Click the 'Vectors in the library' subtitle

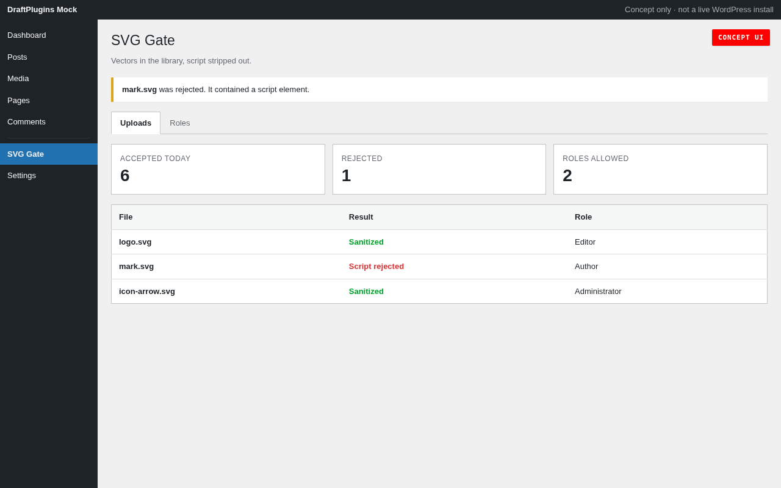(181, 61)
